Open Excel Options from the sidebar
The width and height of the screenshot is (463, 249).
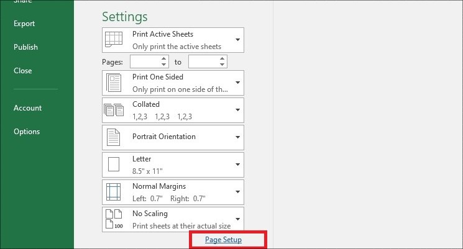point(27,132)
